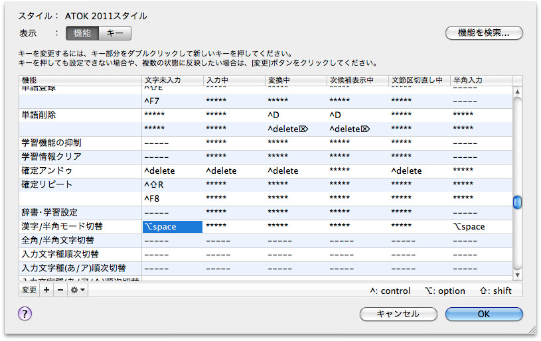Click the 次候補表示中 column header
The height and width of the screenshot is (341, 541).
(x=358, y=80)
